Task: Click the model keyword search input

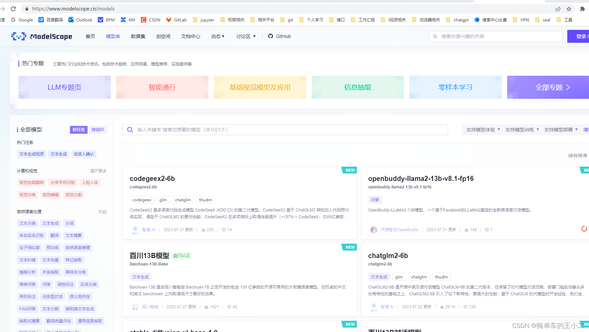Action: pyautogui.click(x=285, y=130)
